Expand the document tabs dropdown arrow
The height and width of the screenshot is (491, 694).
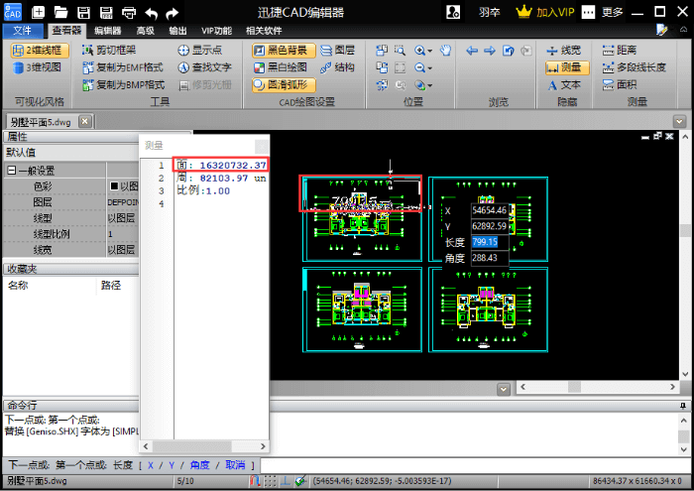point(679,121)
